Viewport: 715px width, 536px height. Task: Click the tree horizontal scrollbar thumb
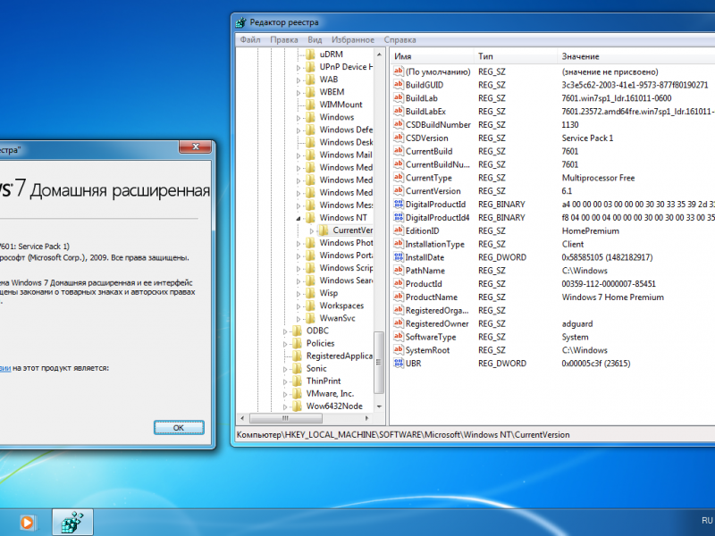click(286, 418)
